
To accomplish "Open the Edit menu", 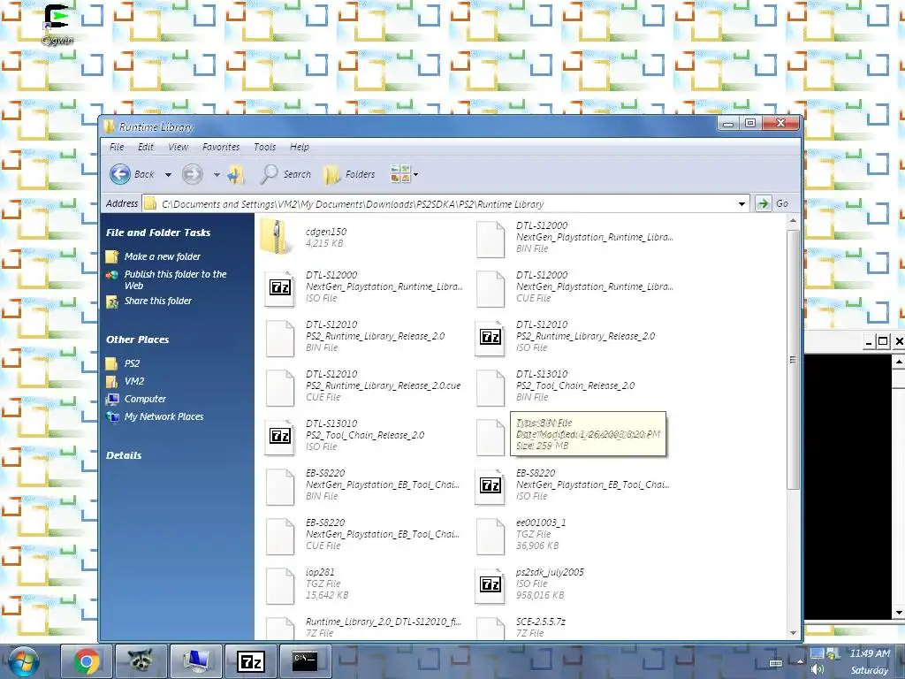I will tap(146, 147).
